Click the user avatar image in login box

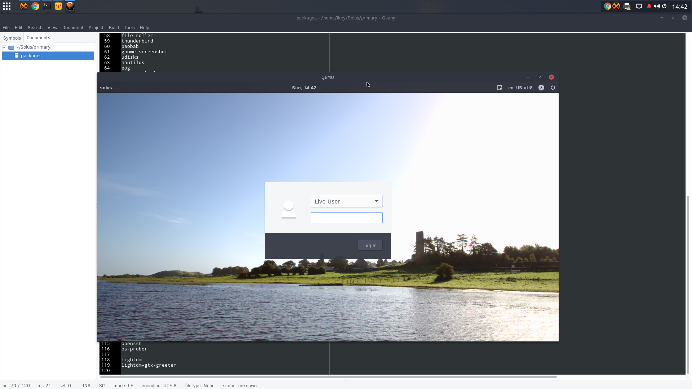point(289,210)
